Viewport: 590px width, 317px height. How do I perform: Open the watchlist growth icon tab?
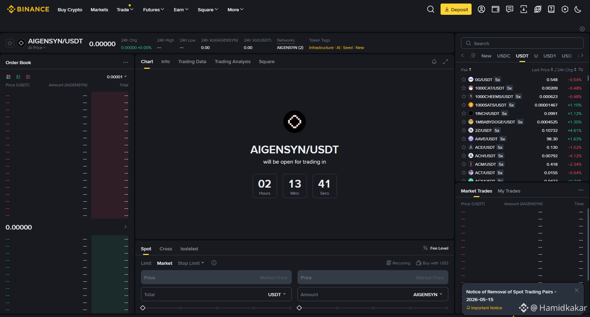point(473,55)
